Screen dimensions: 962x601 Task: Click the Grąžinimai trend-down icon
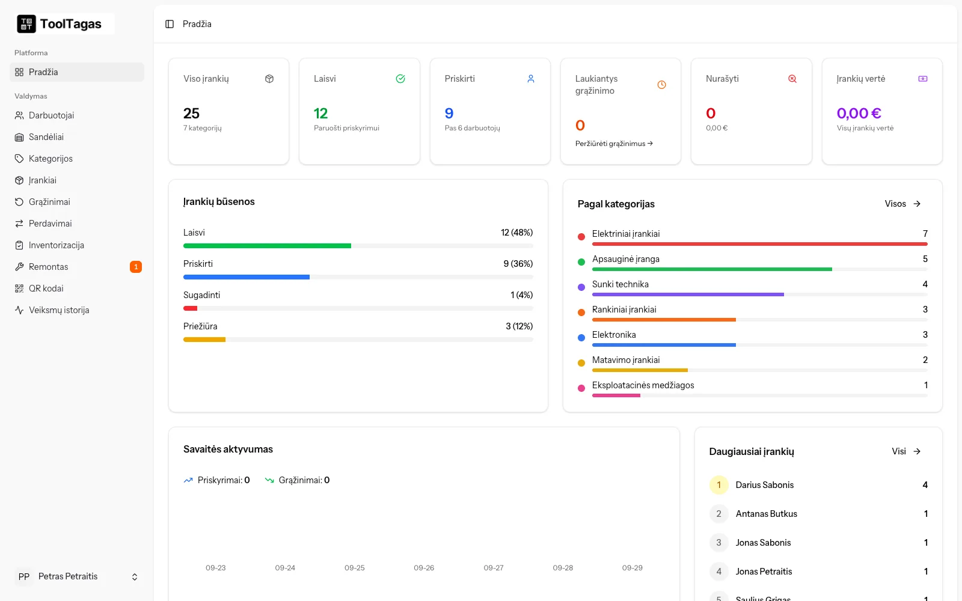pyautogui.click(x=269, y=480)
